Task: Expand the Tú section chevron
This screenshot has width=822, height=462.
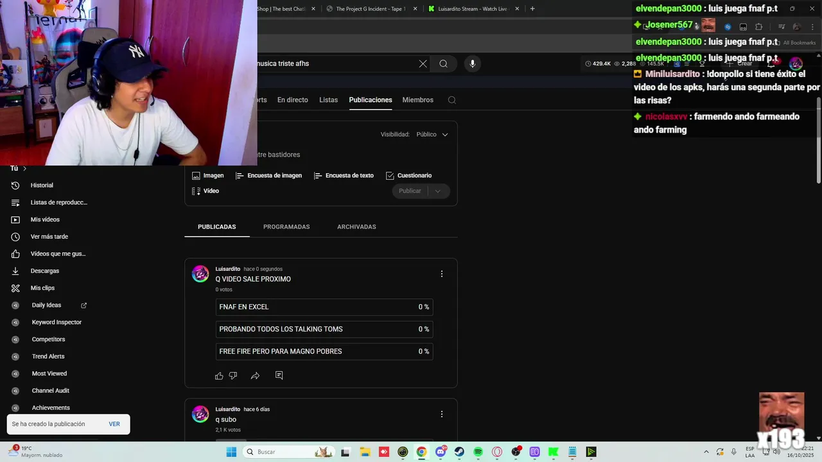Action: coord(24,169)
